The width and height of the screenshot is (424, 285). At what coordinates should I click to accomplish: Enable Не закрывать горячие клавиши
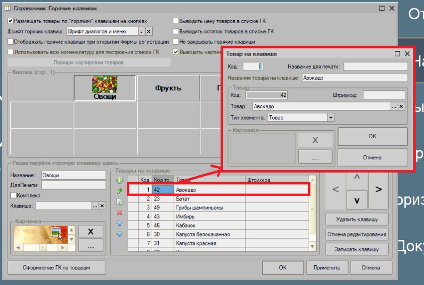tap(176, 42)
